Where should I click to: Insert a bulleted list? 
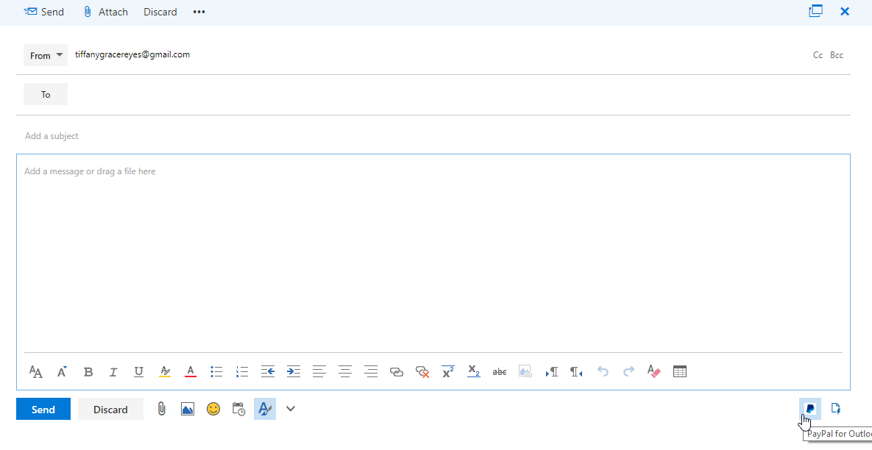[x=216, y=371]
